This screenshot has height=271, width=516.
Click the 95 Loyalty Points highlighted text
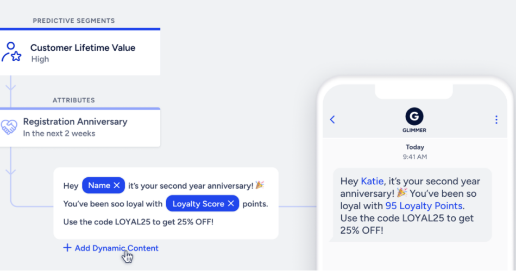pyautogui.click(x=424, y=206)
